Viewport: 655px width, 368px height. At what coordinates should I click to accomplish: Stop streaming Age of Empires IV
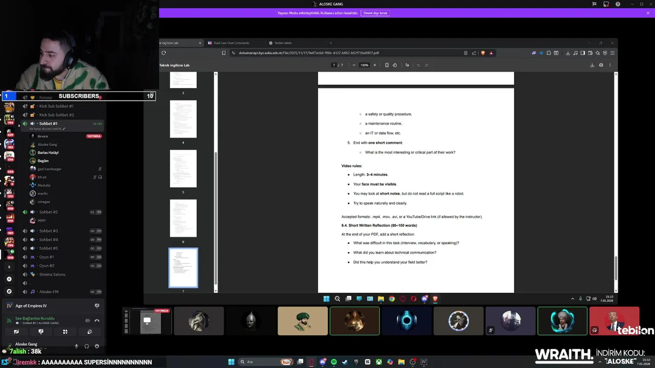(97, 306)
